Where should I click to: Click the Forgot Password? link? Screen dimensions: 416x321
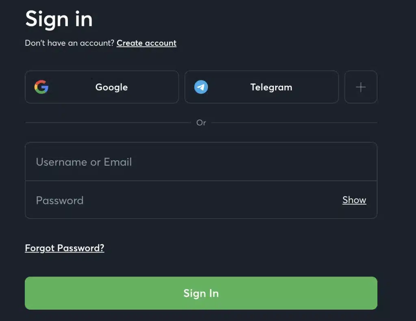(x=65, y=248)
